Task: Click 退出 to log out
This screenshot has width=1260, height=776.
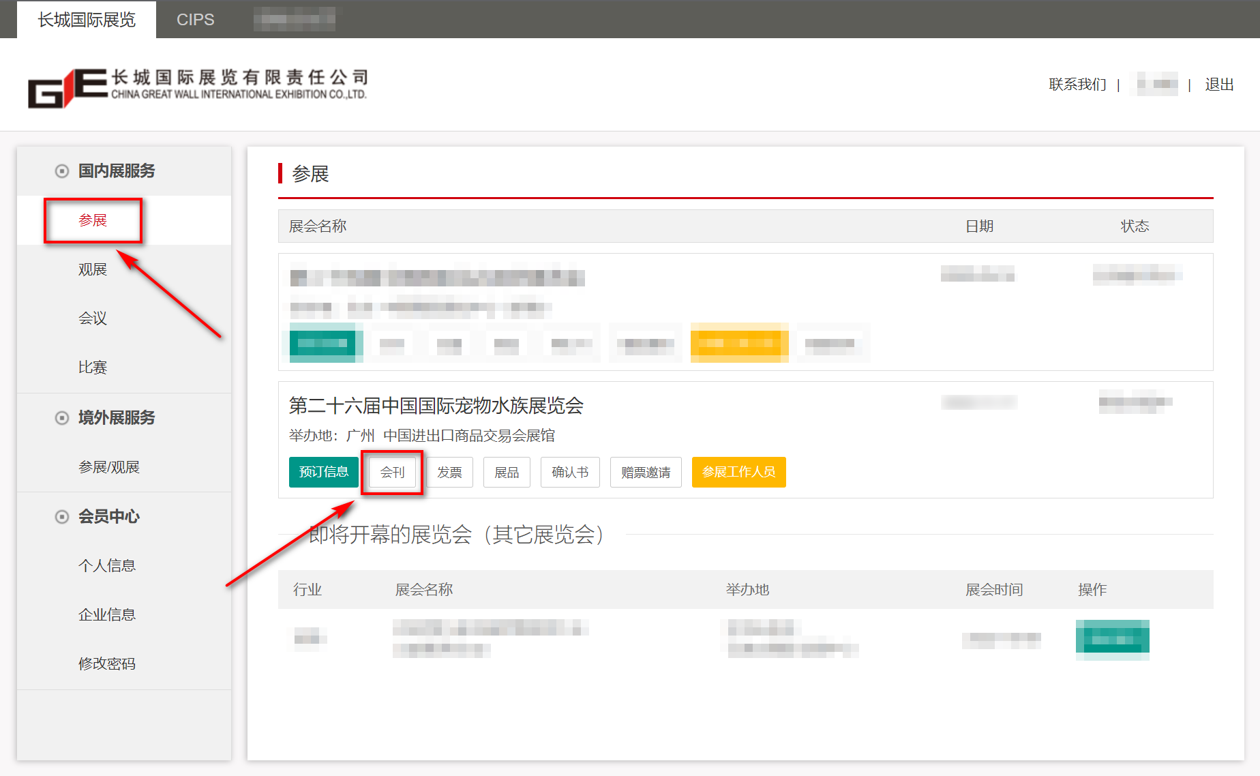Action: point(1219,85)
